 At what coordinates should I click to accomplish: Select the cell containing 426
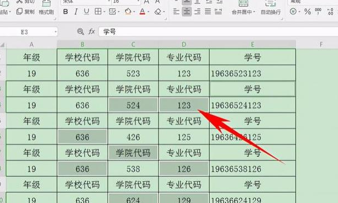[133, 137]
